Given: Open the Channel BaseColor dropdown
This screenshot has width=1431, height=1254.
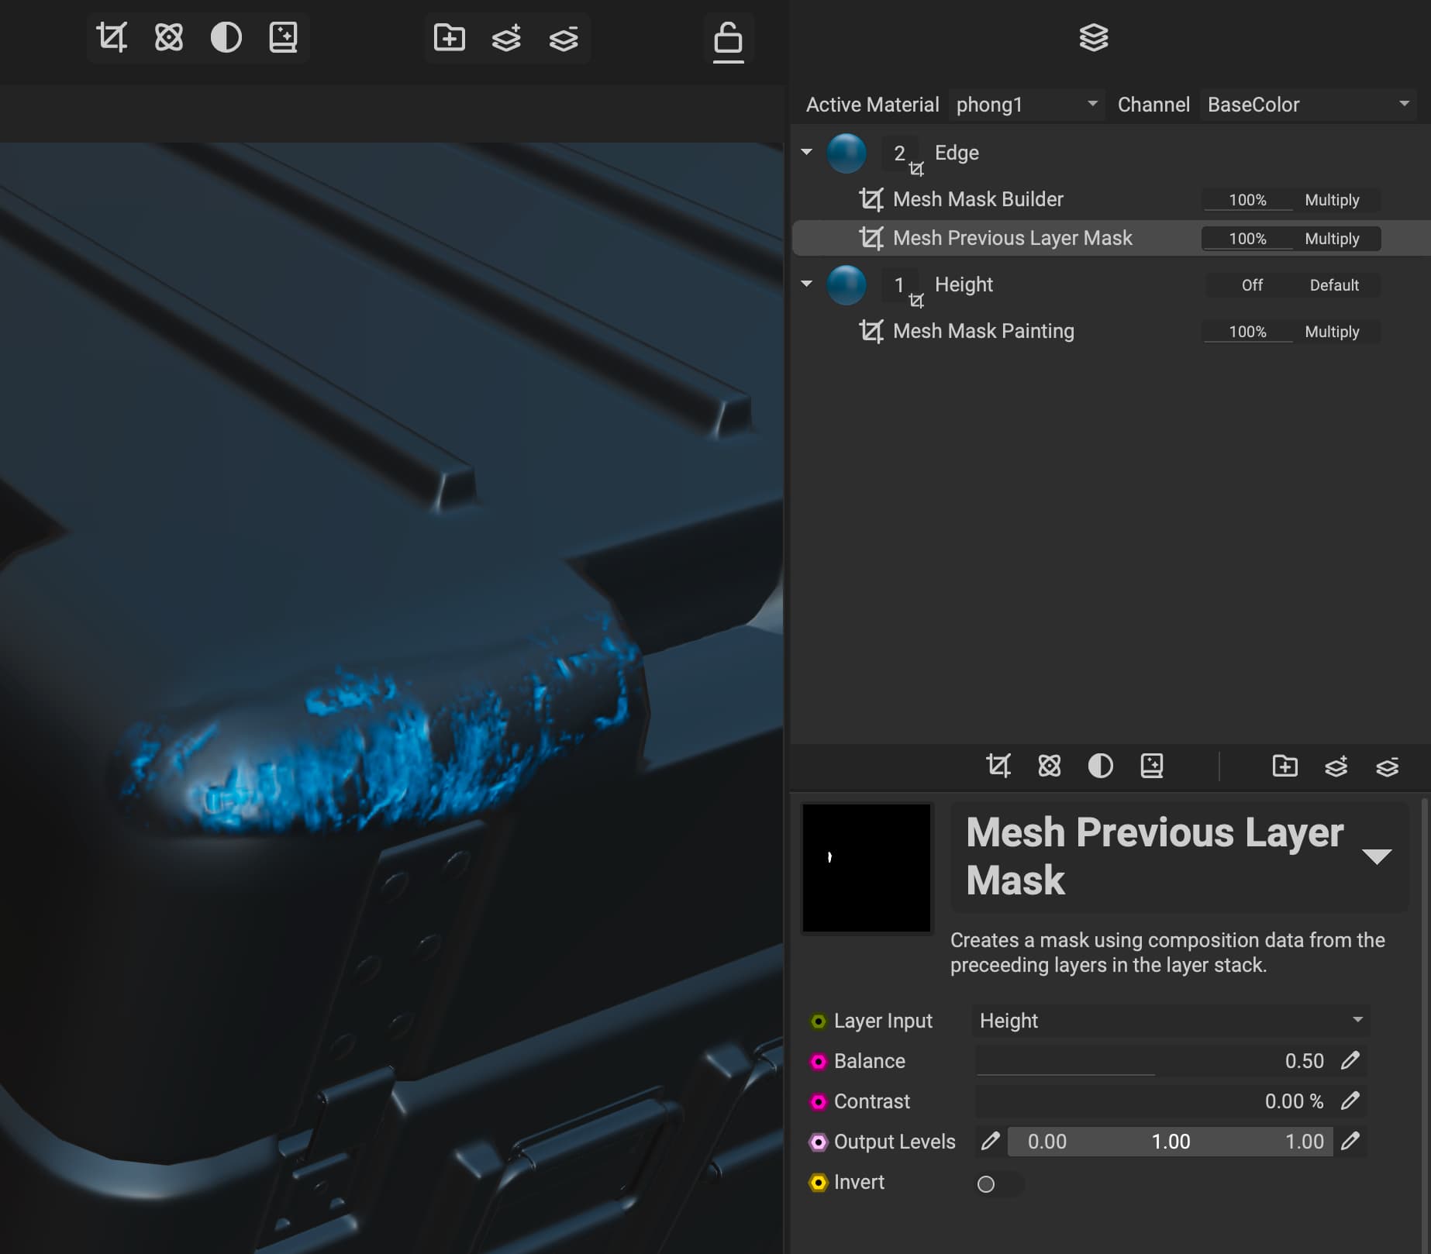Looking at the screenshot, I should (x=1307, y=105).
